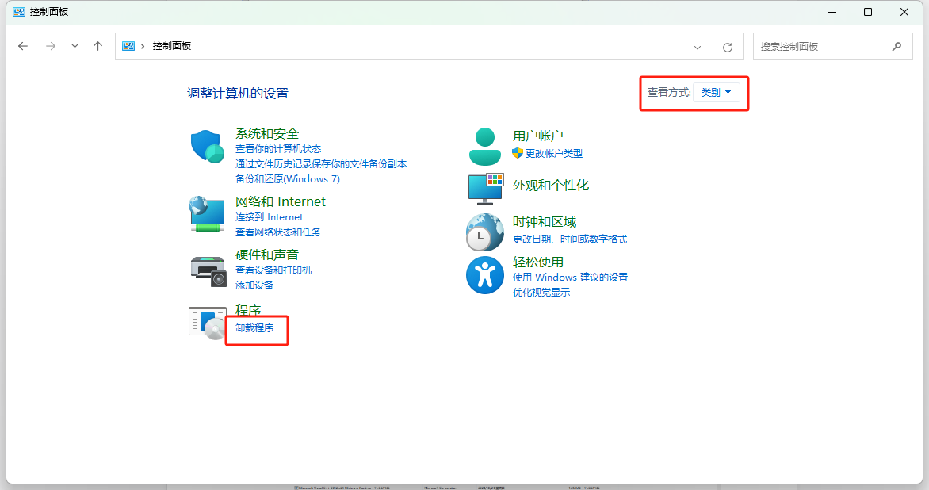
Task: Open 系统和安全 shield icon
Action: 207,144
